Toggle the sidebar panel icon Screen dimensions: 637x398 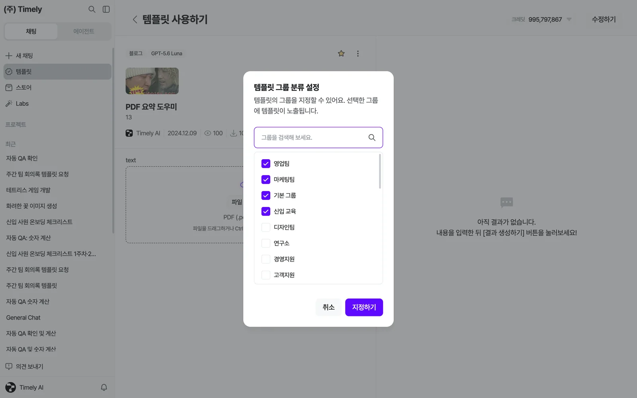[x=106, y=9]
